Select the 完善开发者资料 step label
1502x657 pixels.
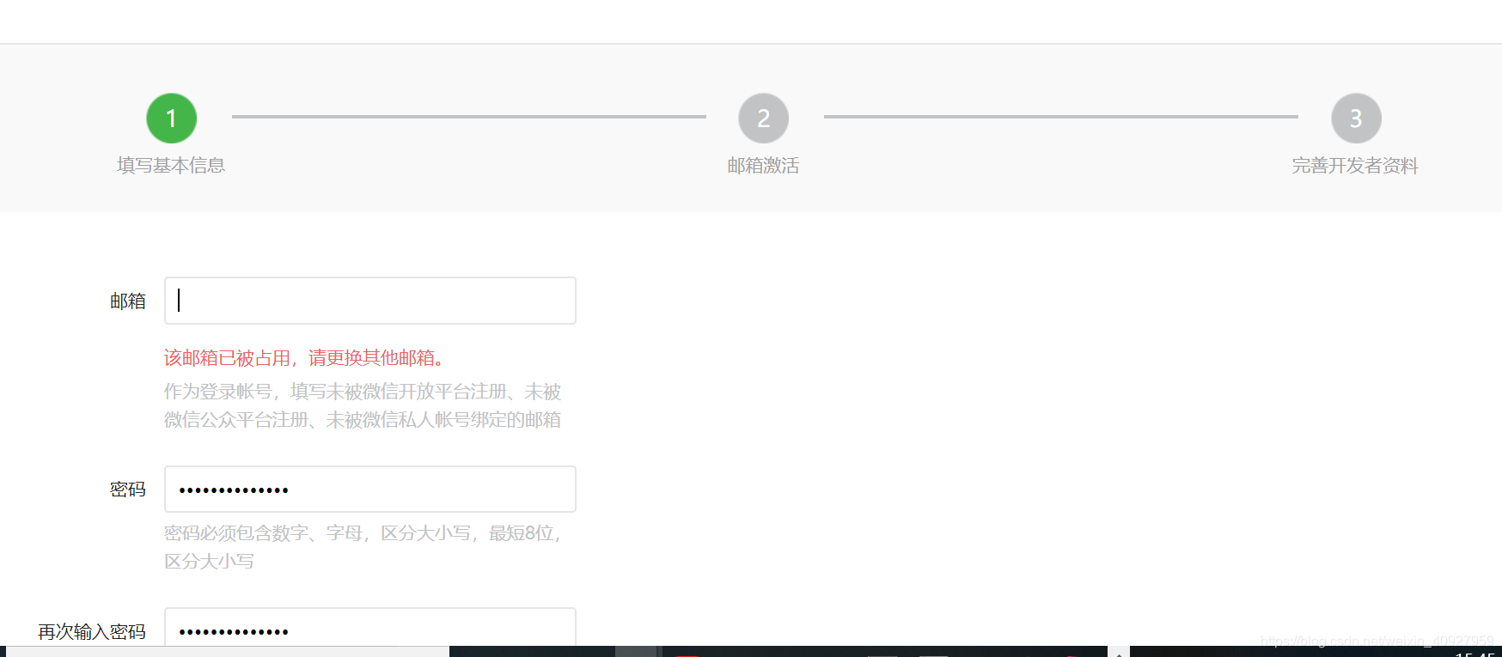[1355, 166]
